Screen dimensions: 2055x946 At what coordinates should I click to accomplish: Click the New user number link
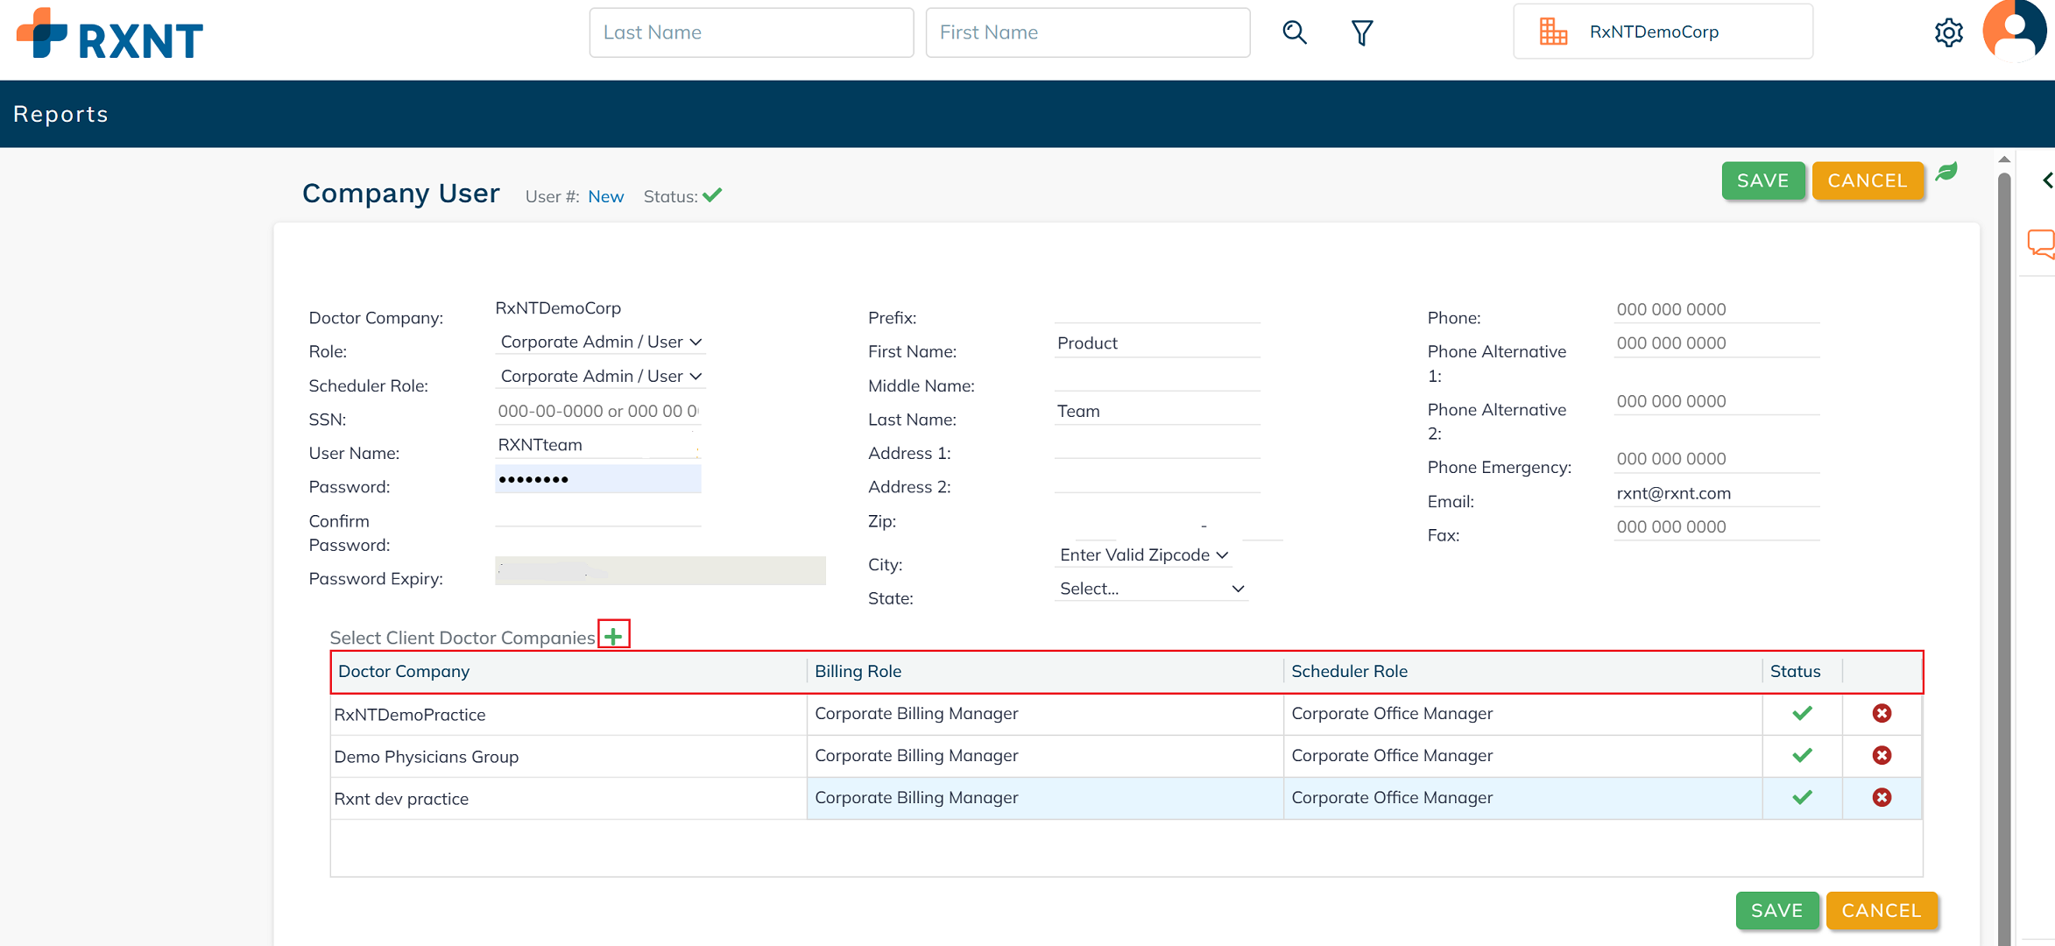[x=606, y=196]
